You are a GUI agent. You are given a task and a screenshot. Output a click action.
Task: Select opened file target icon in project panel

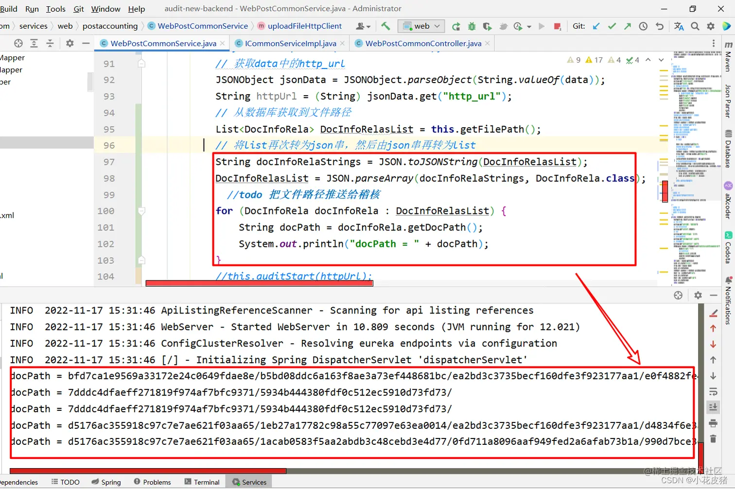[x=18, y=43]
